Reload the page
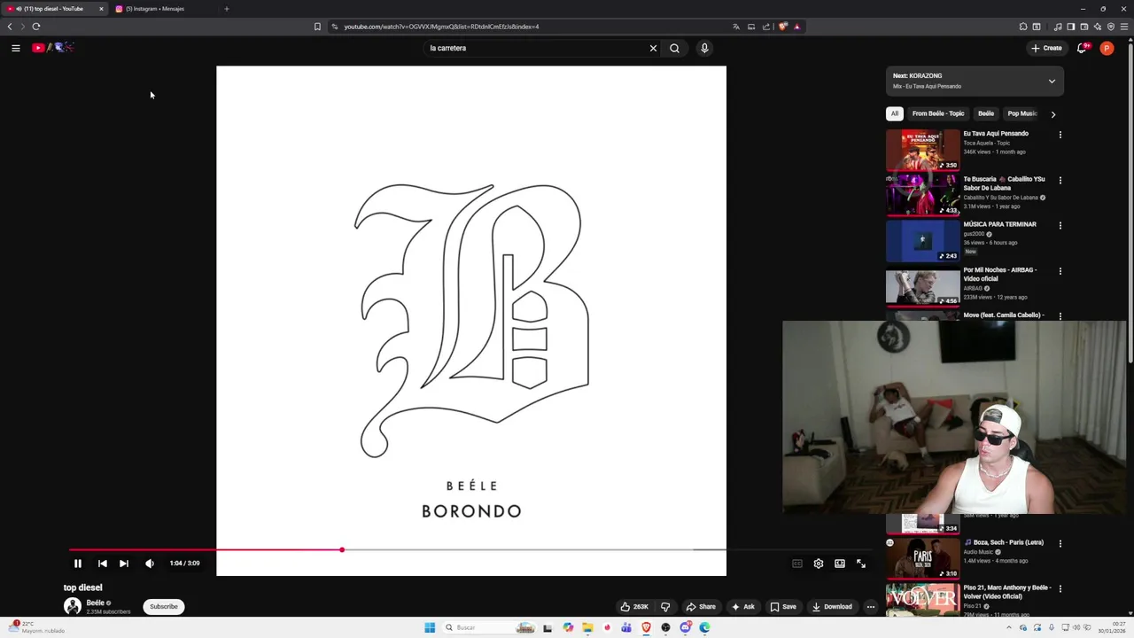This screenshot has width=1134, height=638. click(36, 27)
